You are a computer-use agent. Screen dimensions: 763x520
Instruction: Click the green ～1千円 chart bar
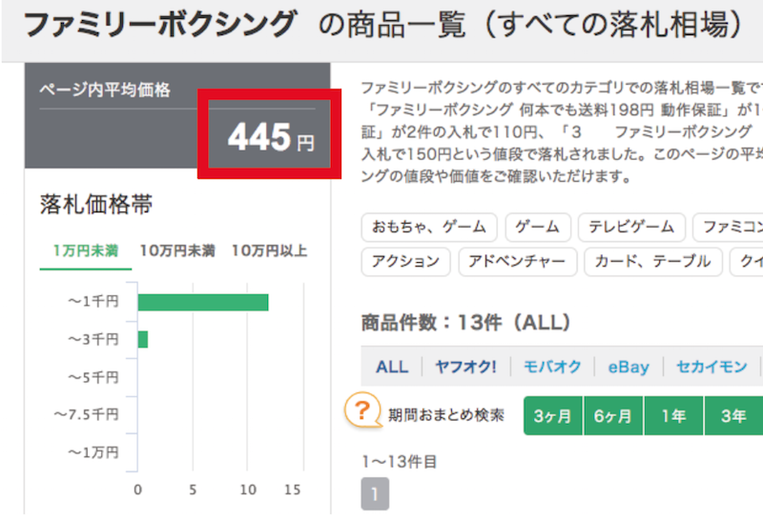click(203, 302)
